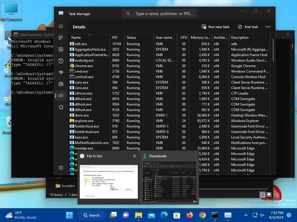
Task: Select the cmd.exe process icon
Action: click(x=72, y=71)
